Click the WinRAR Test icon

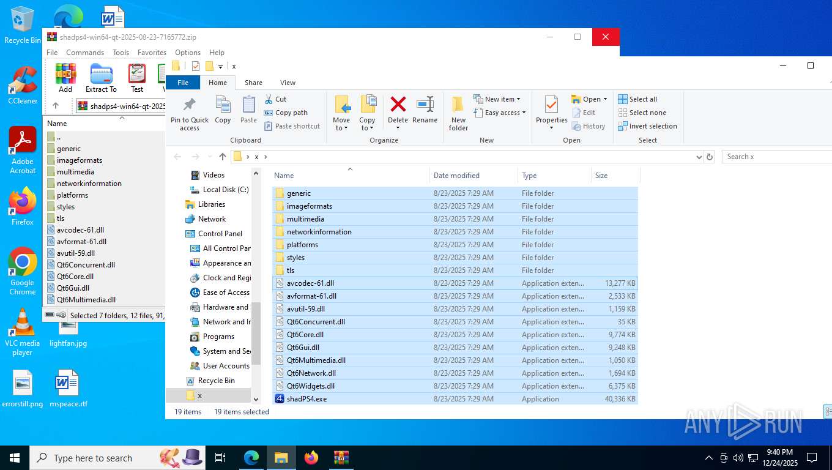(137, 78)
